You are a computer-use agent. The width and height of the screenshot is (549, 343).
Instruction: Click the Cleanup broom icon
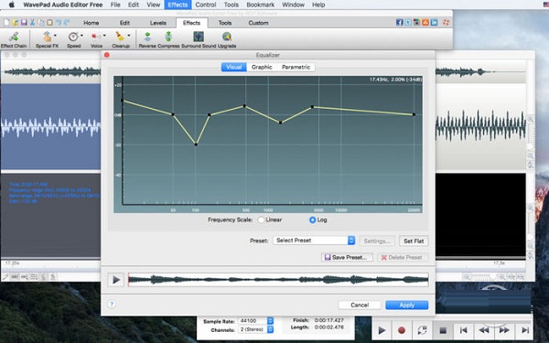point(120,37)
